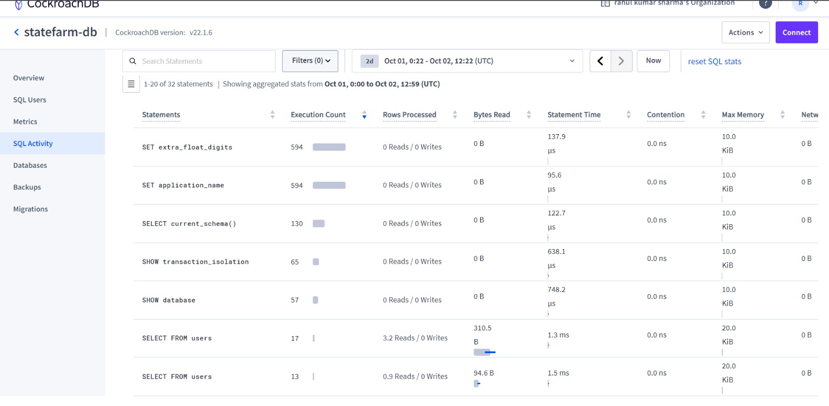Click execution bar for SELECT current_schema()
This screenshot has height=406, width=829.
319,224
